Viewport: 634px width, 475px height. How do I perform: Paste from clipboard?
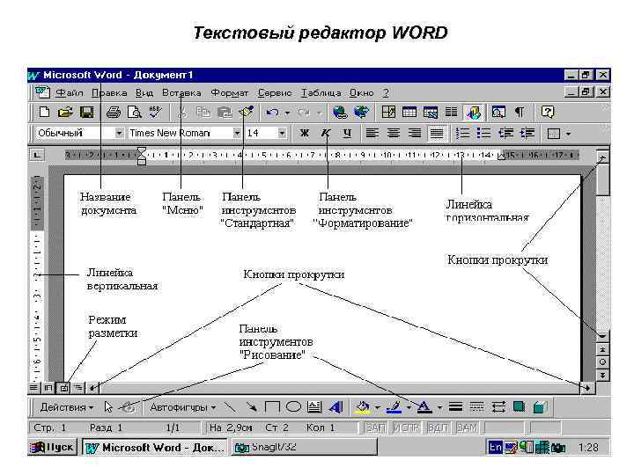[225, 112]
